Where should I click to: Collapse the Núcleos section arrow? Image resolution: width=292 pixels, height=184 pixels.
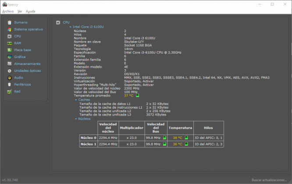tap(76, 119)
